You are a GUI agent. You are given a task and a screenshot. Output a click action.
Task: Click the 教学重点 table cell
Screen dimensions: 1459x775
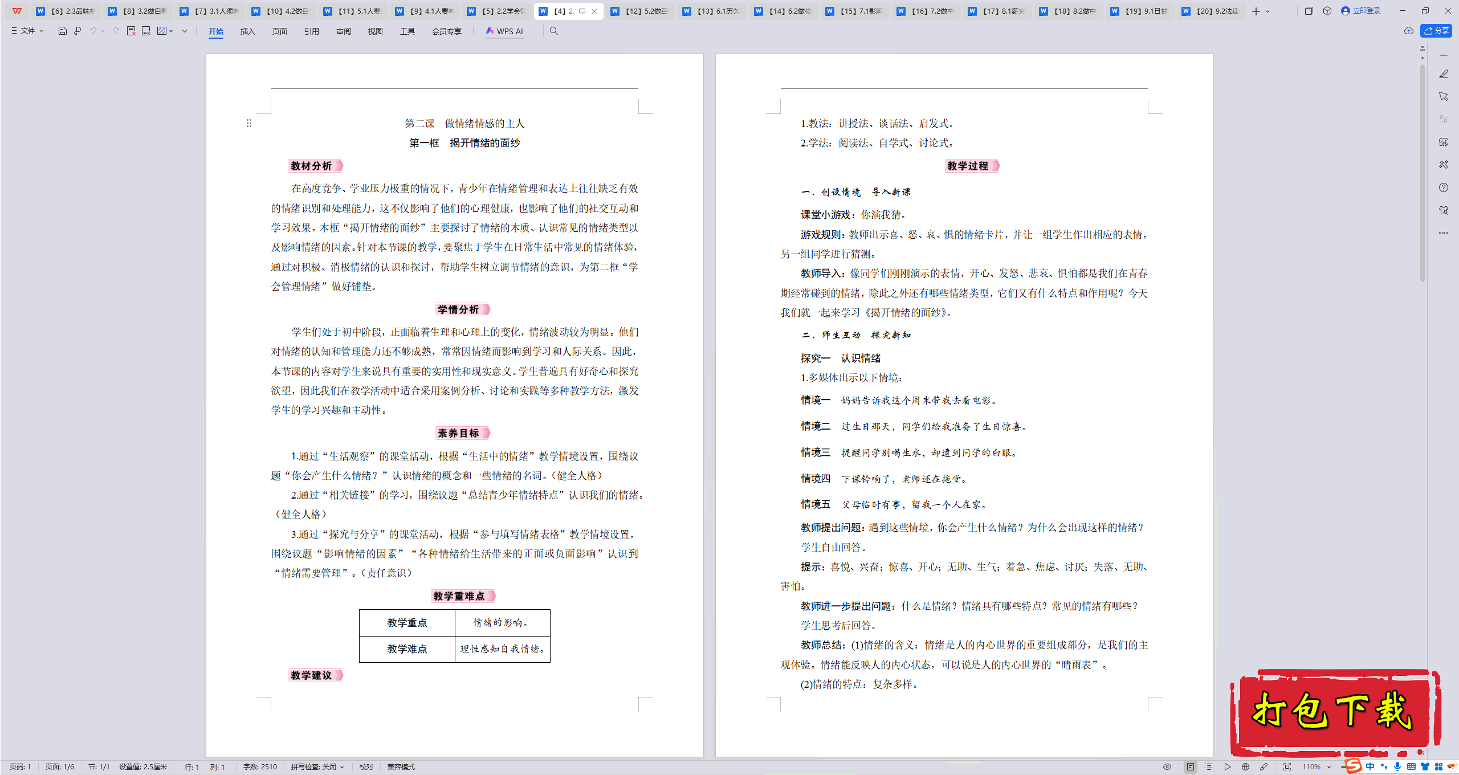tap(407, 623)
